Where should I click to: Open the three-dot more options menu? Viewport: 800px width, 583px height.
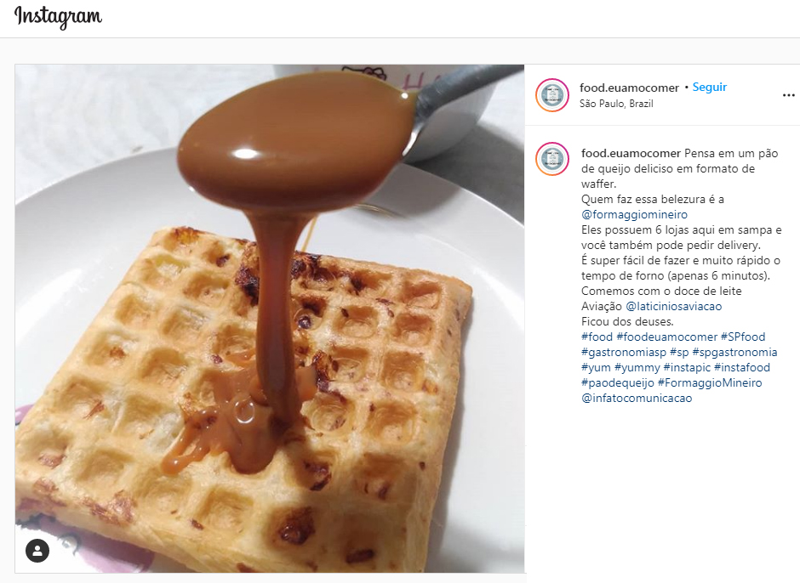(788, 95)
